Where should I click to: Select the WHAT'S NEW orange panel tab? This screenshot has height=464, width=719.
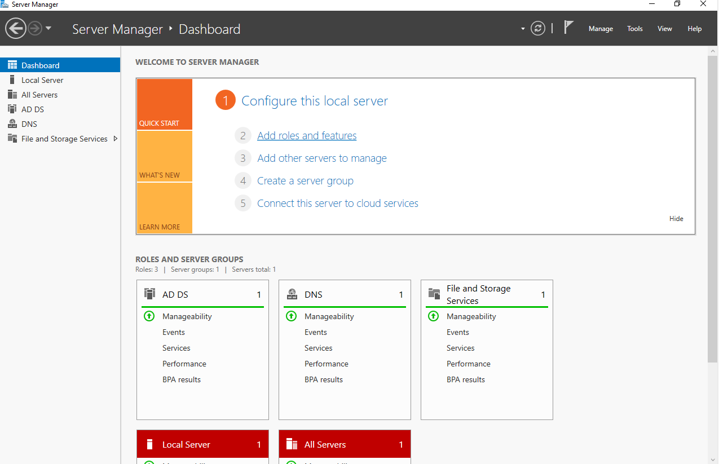pyautogui.click(x=164, y=156)
